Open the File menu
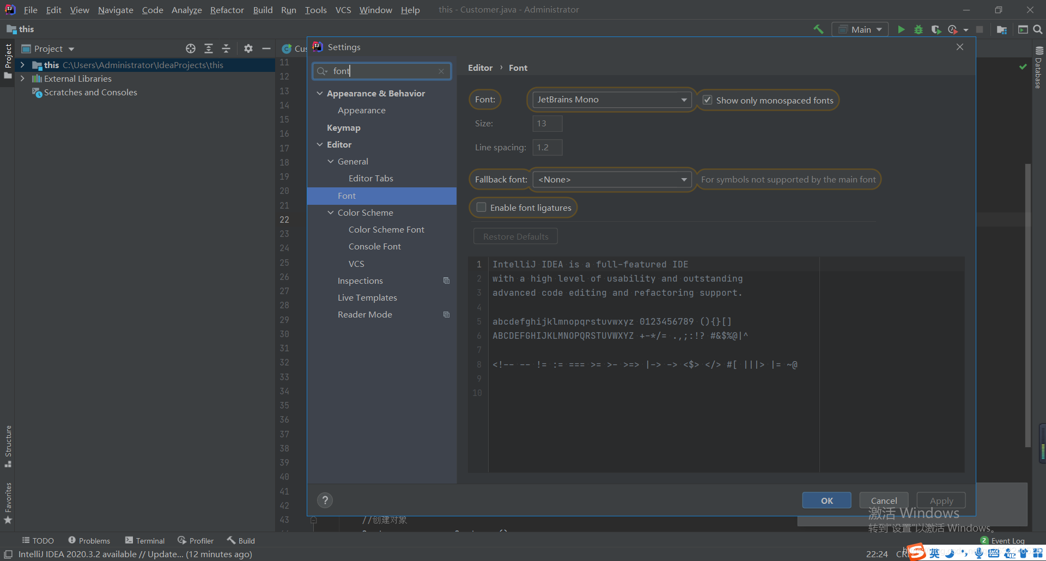Image resolution: width=1046 pixels, height=561 pixels. click(x=31, y=10)
